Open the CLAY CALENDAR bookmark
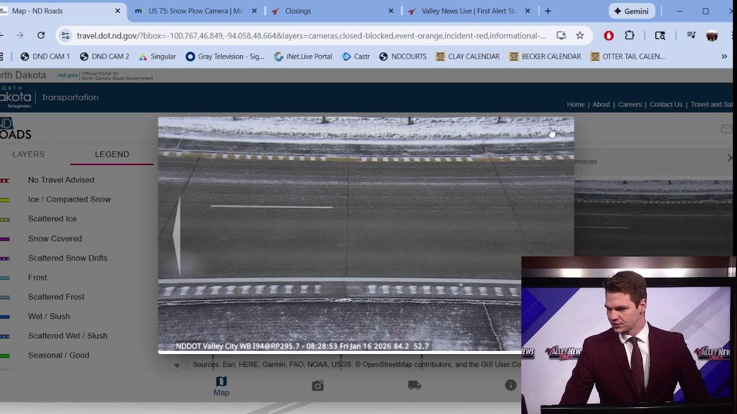 [468, 56]
